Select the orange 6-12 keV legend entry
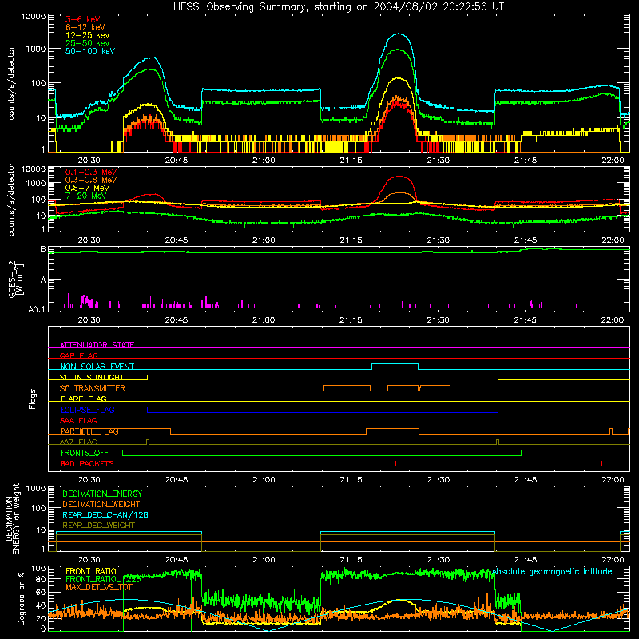The height and width of the screenshot is (639, 639). 85,27
